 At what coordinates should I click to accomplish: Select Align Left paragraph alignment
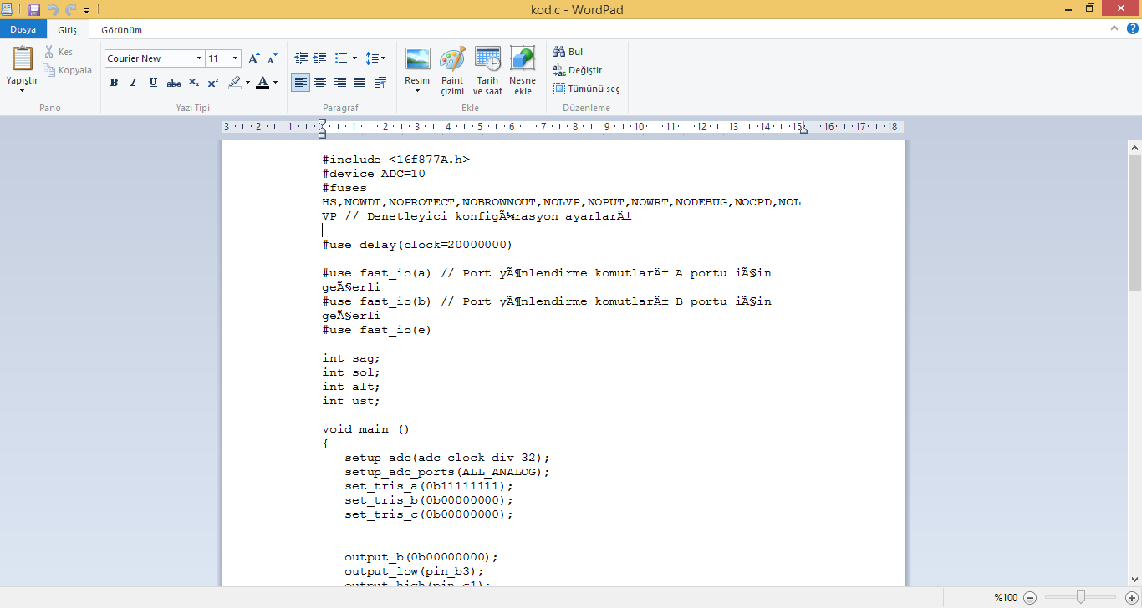(x=301, y=82)
